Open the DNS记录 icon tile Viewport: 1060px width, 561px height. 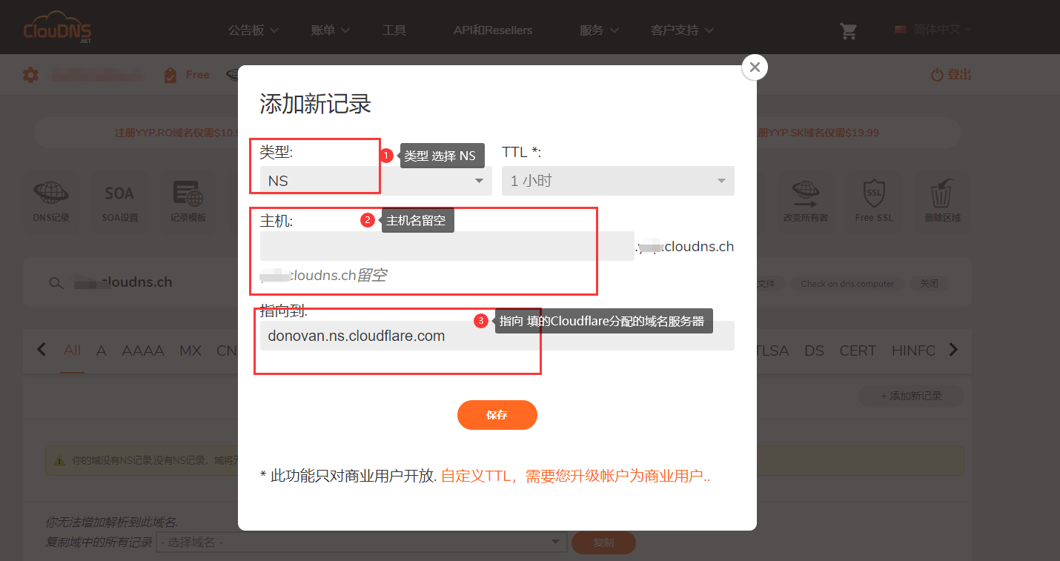point(51,201)
